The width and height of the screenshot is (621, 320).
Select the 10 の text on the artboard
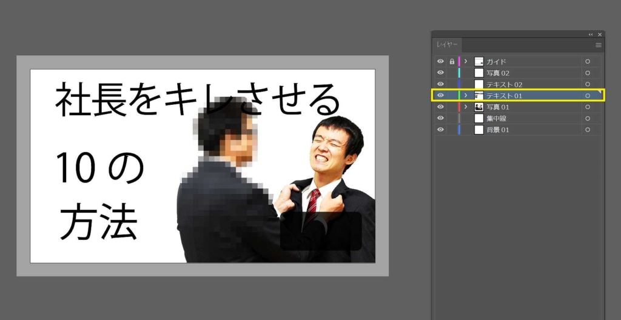click(x=101, y=168)
